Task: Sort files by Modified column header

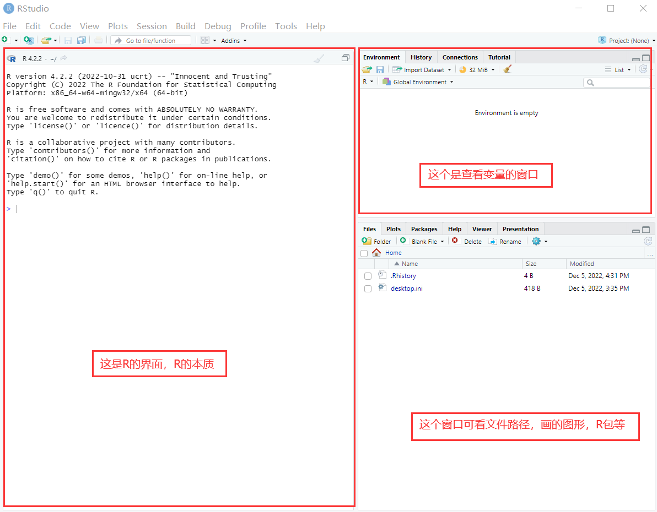Action: click(x=610, y=264)
